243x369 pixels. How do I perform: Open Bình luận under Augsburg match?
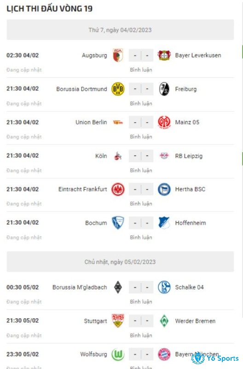point(141,70)
